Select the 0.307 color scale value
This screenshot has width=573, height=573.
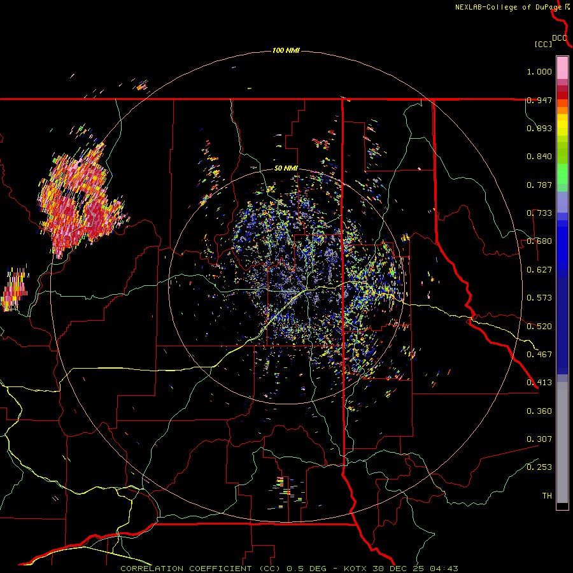[539, 439]
